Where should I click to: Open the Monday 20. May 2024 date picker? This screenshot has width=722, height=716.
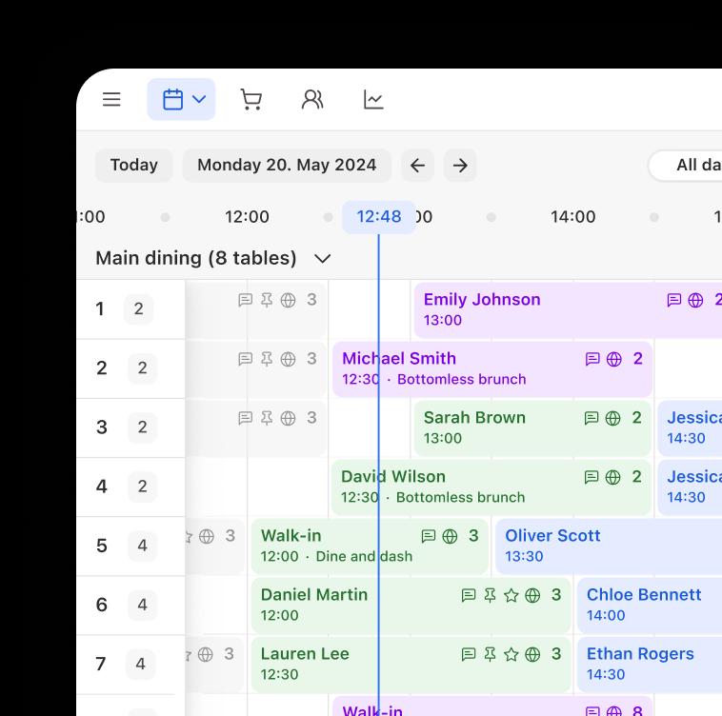(x=287, y=165)
